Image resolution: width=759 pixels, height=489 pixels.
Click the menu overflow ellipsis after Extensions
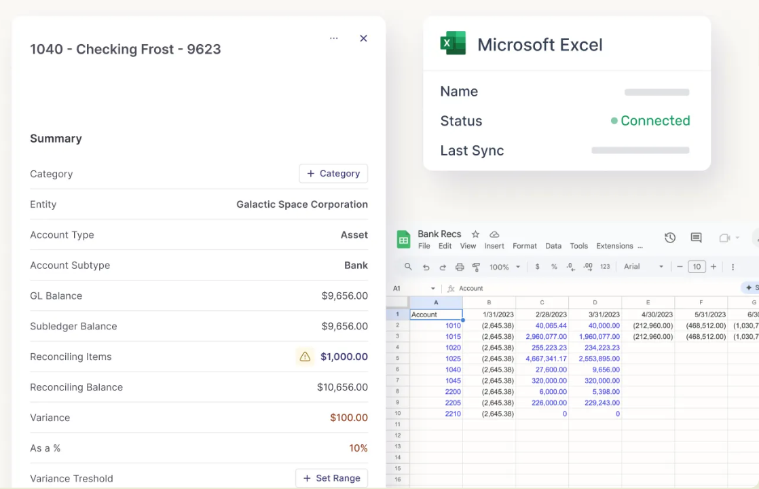point(640,247)
